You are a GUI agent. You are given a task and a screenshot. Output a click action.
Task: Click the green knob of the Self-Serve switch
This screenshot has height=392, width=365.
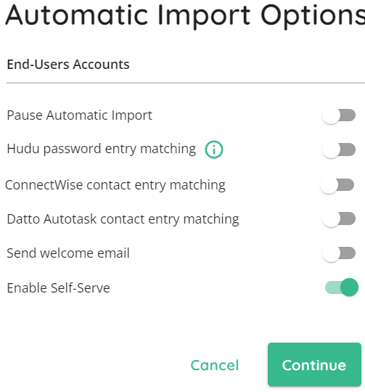pos(349,287)
